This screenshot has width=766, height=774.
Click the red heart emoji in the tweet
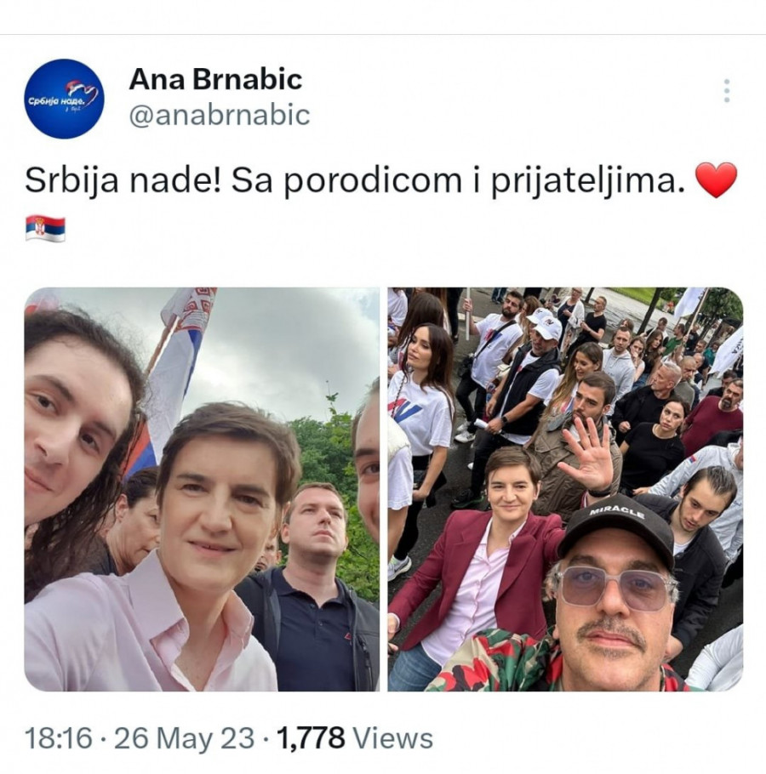click(716, 180)
